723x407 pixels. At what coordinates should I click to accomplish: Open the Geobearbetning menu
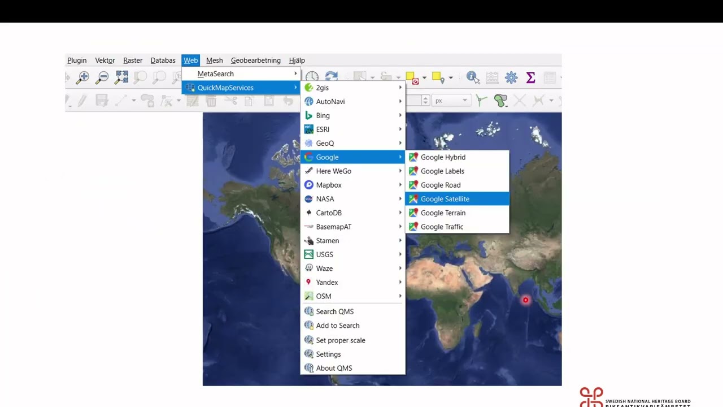[256, 60]
